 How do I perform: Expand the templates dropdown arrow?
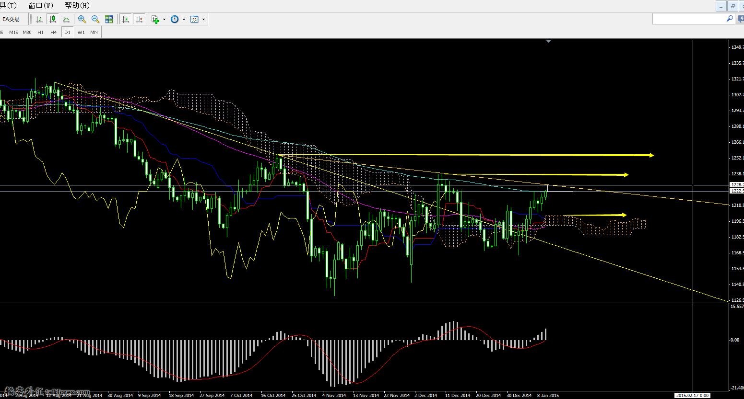[203, 20]
